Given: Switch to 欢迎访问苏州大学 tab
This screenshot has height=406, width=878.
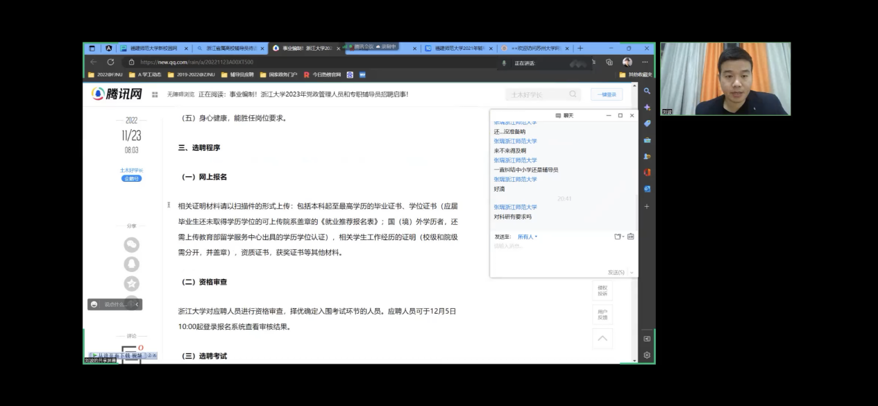Looking at the screenshot, I should point(535,49).
